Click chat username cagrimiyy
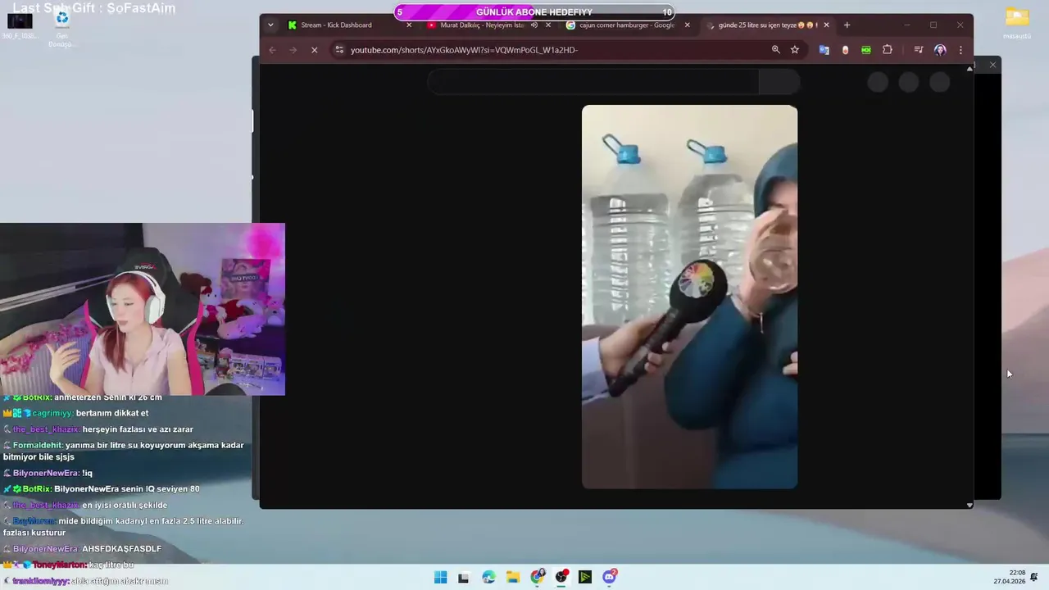Screen dimensions: 1049x590 (52, 413)
